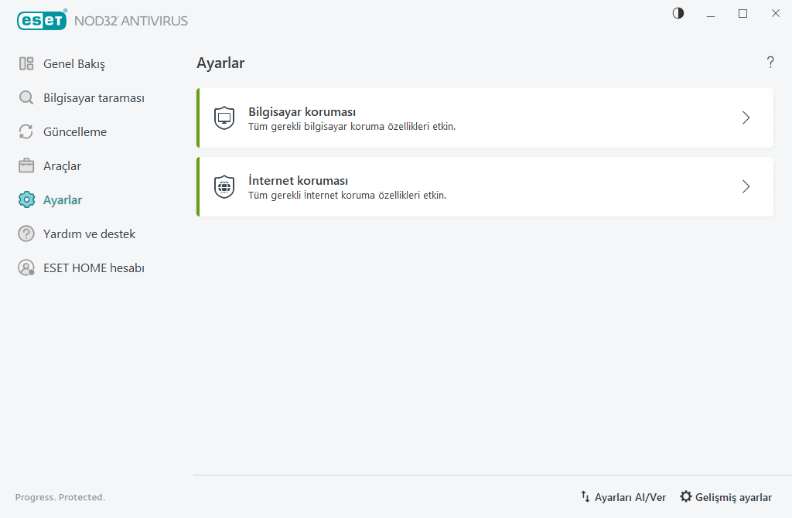Click the Araçlar briefcase icon
Image resolution: width=792 pixels, height=518 pixels.
(x=26, y=166)
